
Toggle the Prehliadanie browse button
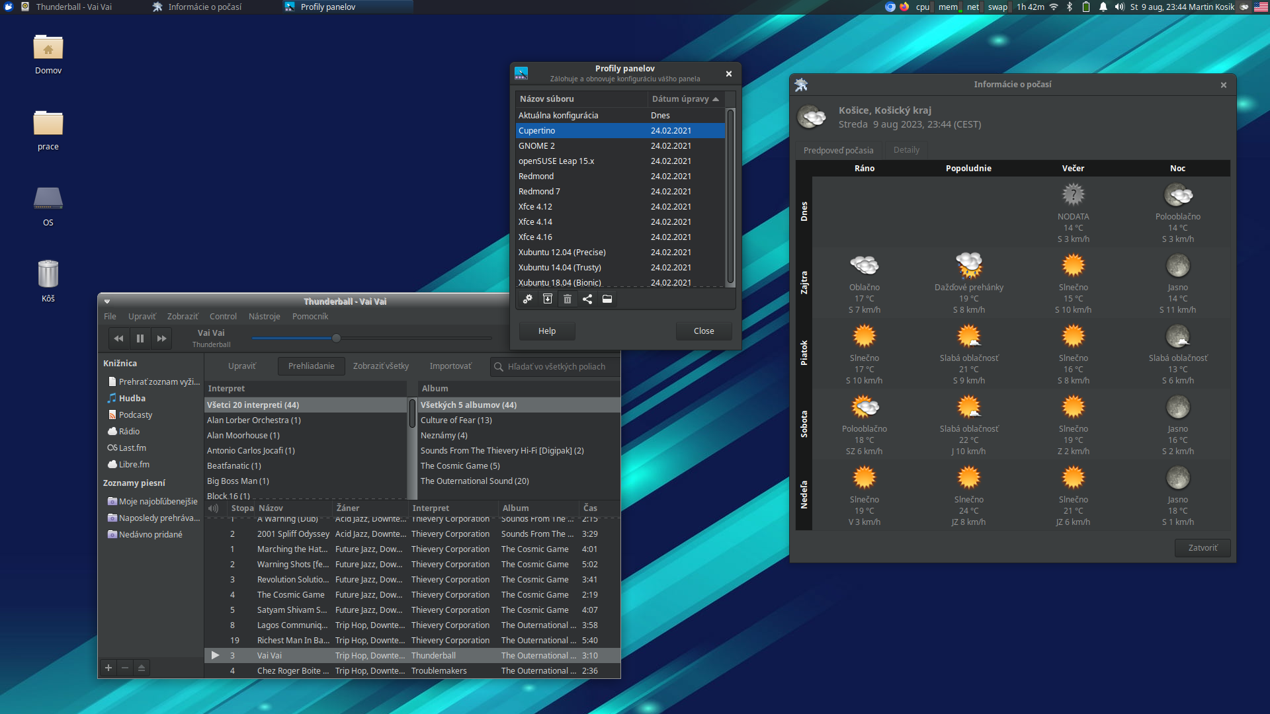(312, 366)
